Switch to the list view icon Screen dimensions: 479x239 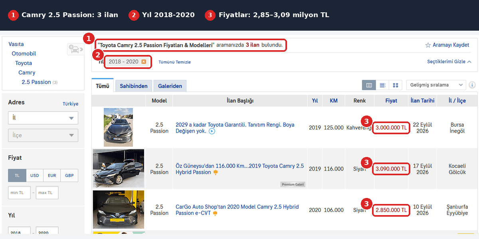pos(382,85)
